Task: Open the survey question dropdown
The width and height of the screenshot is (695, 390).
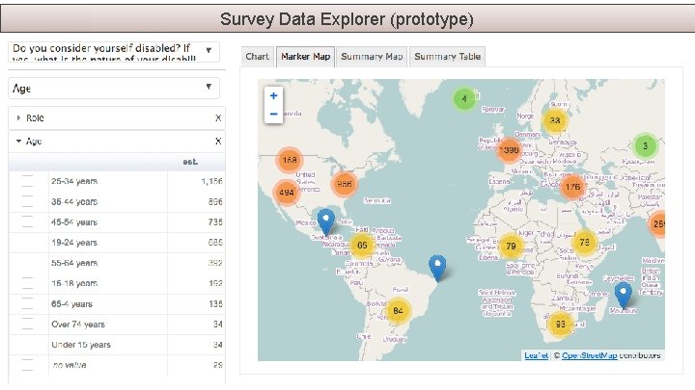Action: click(x=114, y=52)
